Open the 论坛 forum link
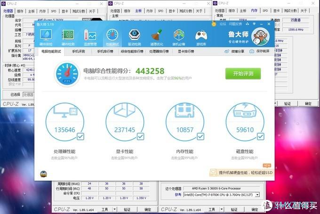 223,24
